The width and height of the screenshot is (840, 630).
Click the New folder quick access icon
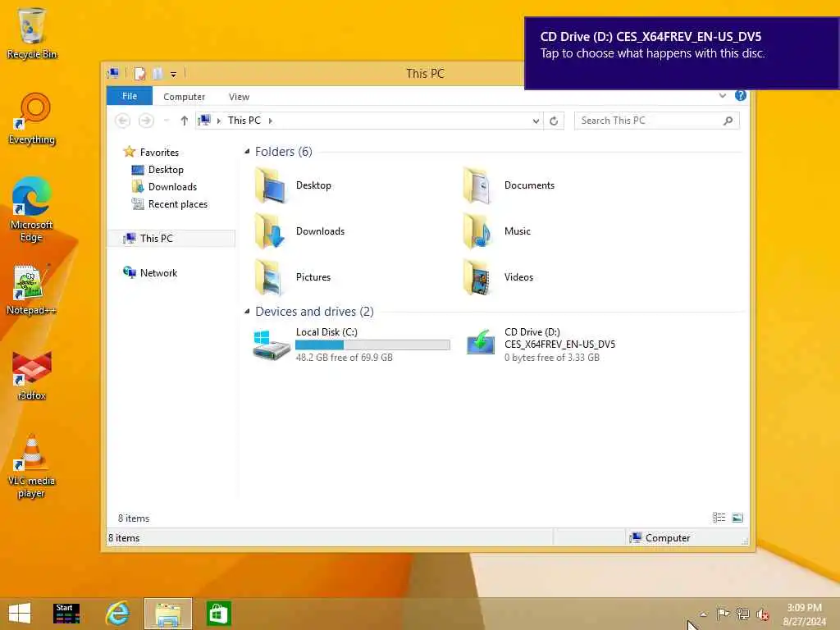157,73
